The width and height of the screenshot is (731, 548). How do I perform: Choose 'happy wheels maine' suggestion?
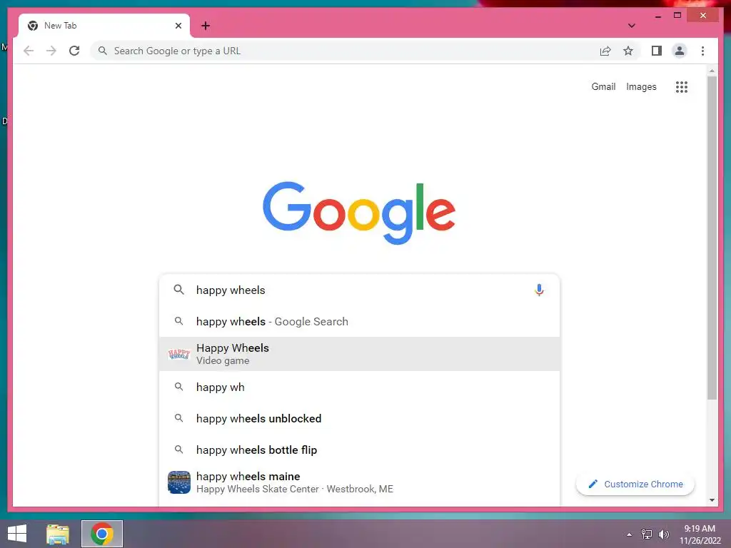359,482
